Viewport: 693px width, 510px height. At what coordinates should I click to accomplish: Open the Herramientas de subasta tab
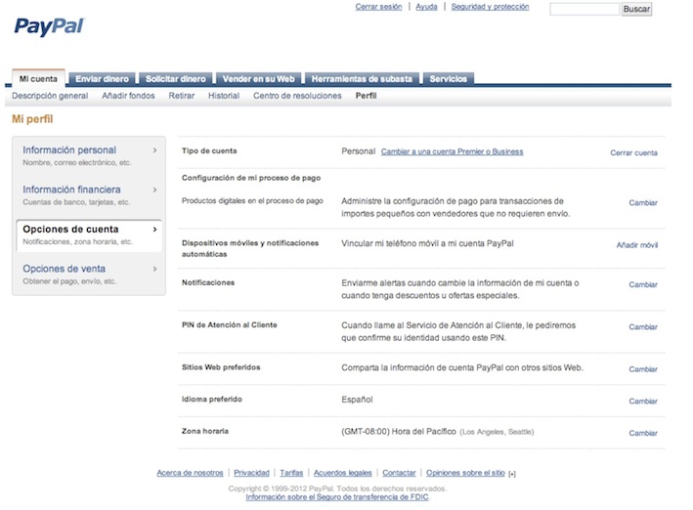coord(362,78)
